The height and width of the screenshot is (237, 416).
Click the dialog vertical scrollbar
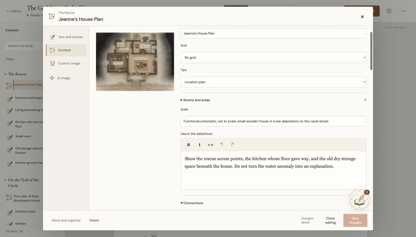tap(371, 51)
